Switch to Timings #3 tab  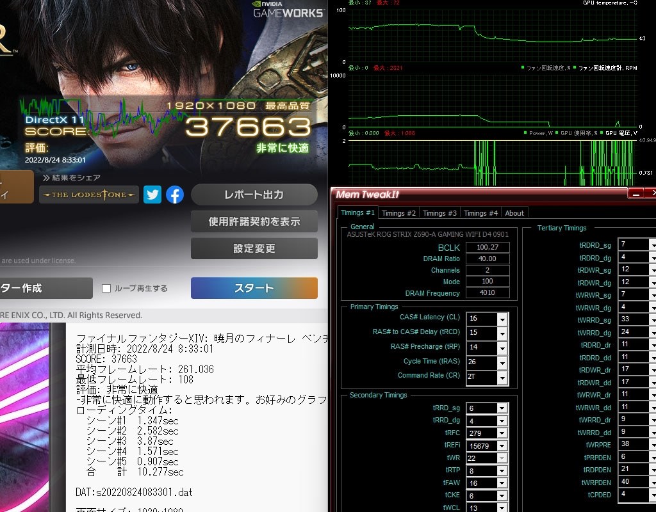(439, 213)
